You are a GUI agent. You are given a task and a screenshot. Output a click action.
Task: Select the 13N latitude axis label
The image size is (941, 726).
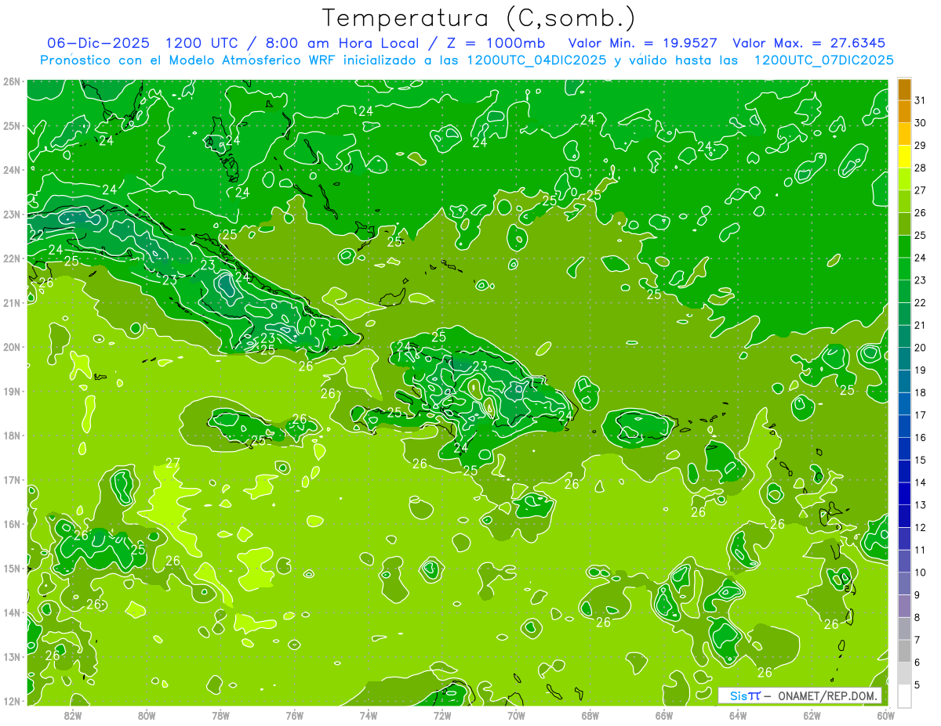pyautogui.click(x=11, y=656)
